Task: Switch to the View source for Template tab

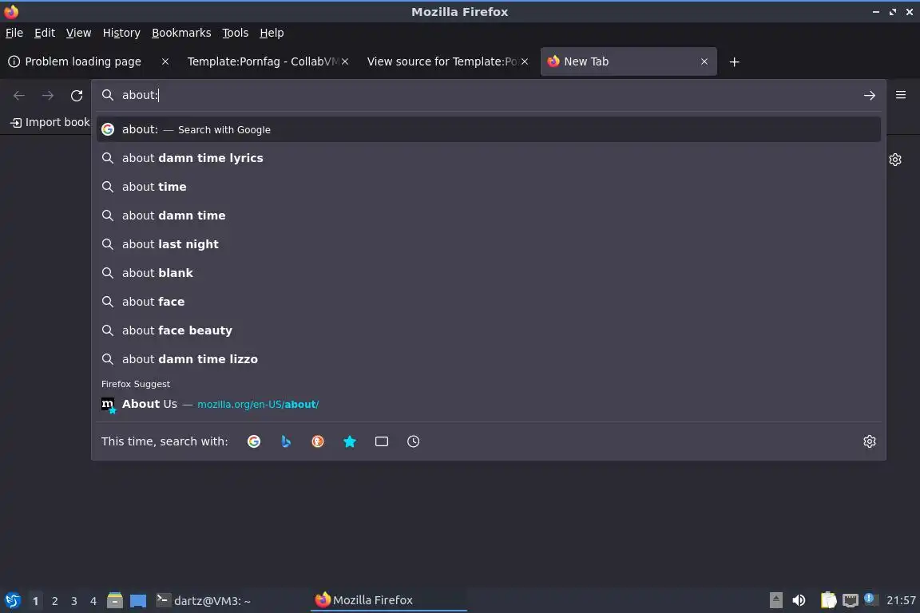Action: click(442, 61)
